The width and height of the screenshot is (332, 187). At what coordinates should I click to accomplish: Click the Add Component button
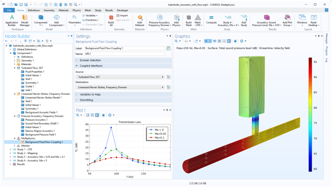coord(57,20)
